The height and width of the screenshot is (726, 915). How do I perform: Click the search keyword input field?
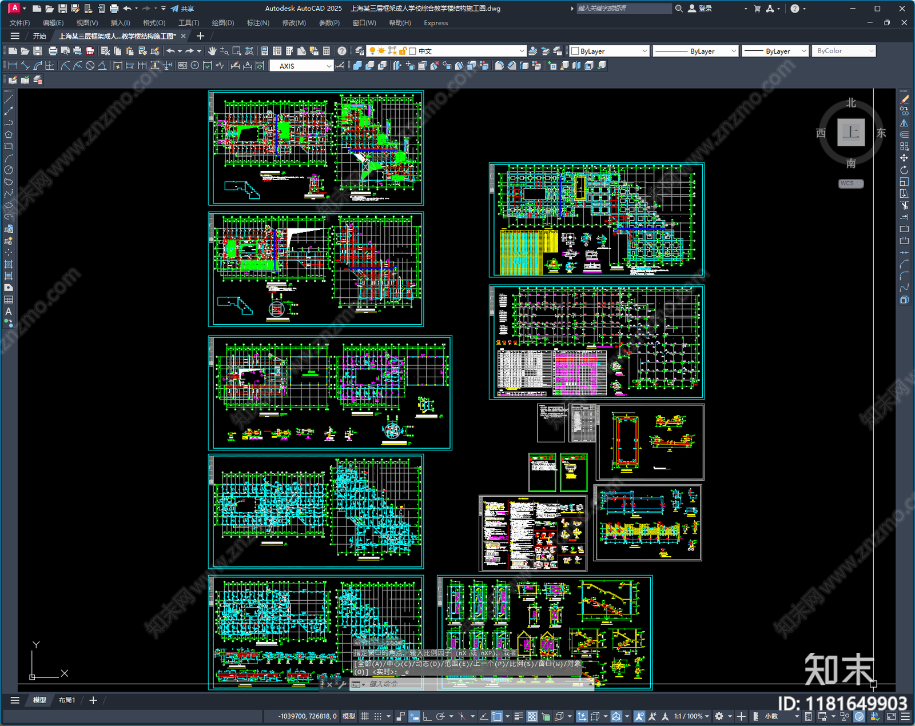[623, 9]
